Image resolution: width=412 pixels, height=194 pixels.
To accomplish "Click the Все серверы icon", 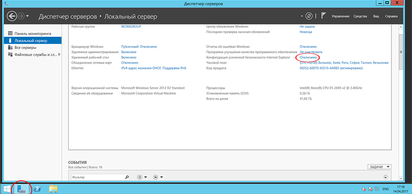I will 10,47.
